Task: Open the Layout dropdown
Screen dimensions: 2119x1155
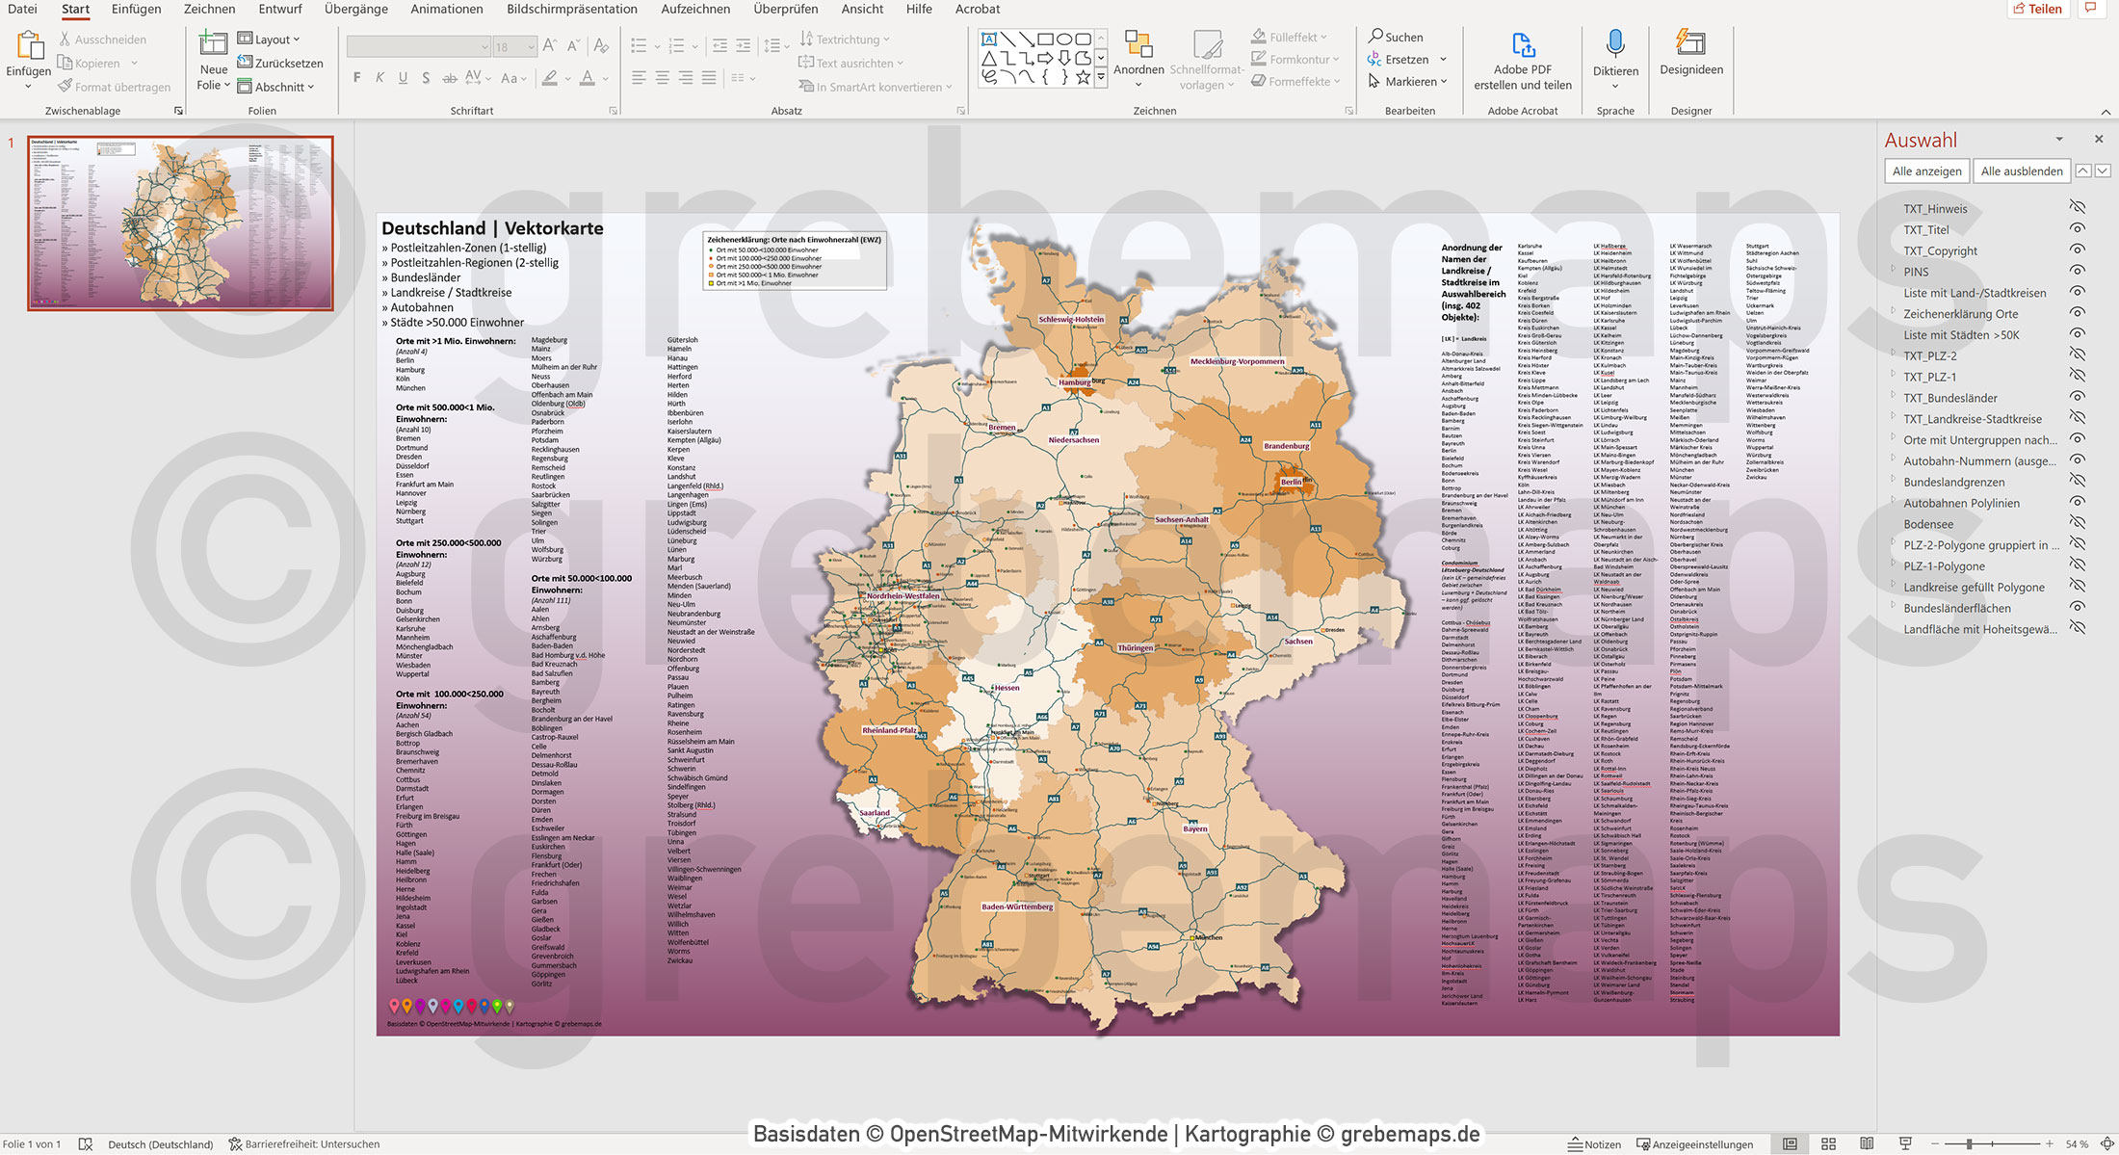Action: (x=273, y=39)
